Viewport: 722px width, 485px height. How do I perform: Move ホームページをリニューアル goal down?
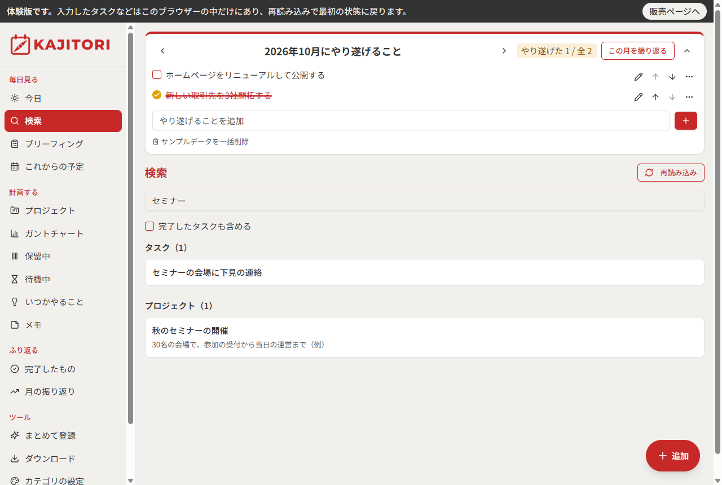pyautogui.click(x=672, y=77)
